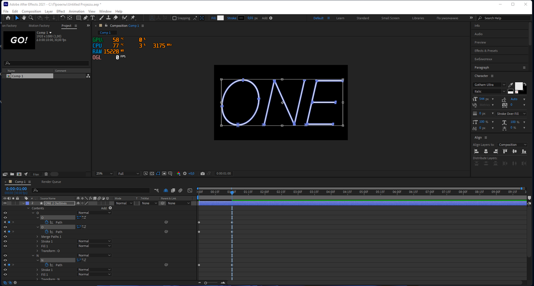534x286 pixels.
Task: Open the Effects & Presets panel
Action: coord(486,51)
